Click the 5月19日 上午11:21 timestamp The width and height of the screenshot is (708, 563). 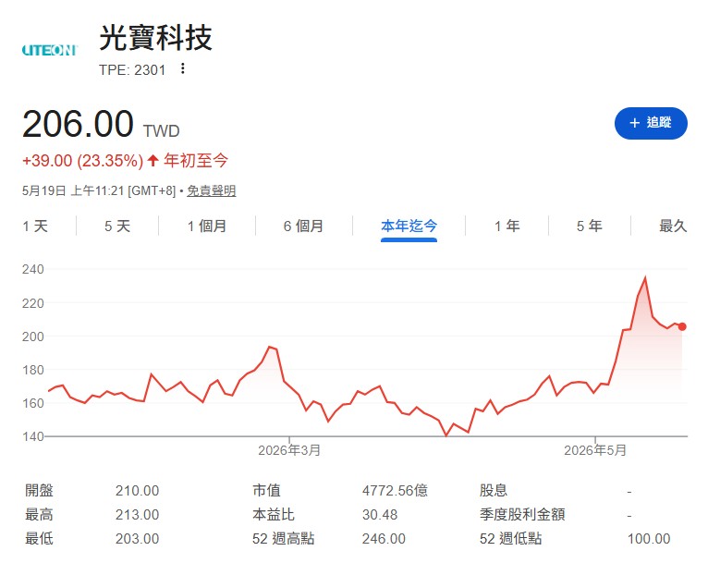(73, 190)
